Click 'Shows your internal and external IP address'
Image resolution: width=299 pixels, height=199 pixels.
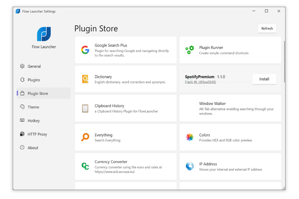[231, 170]
